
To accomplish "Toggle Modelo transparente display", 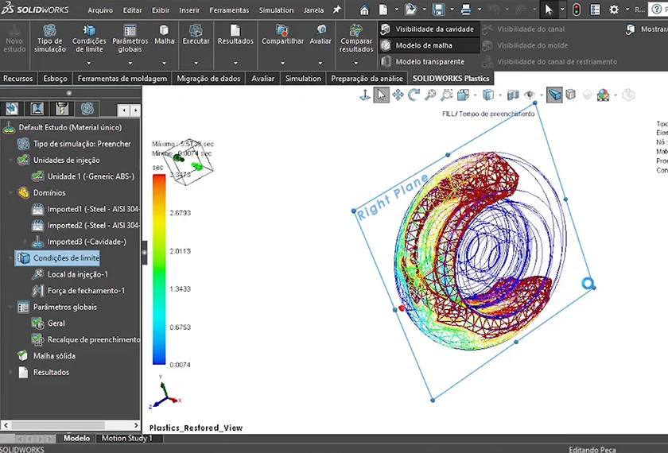I will tap(422, 62).
